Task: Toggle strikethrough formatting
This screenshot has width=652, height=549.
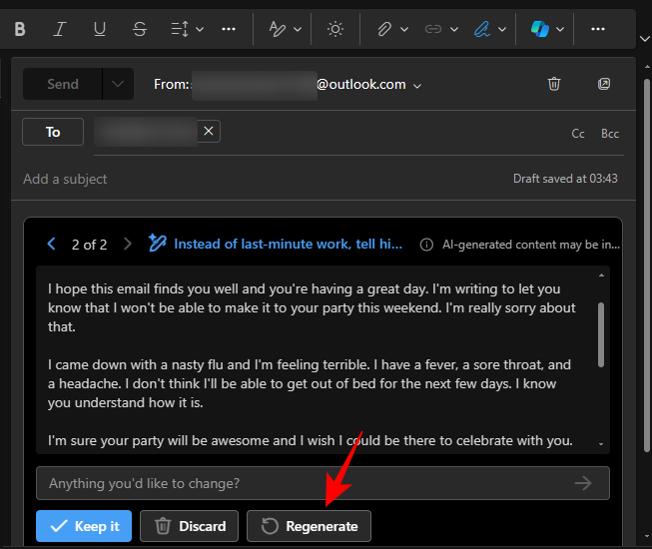Action: click(140, 29)
